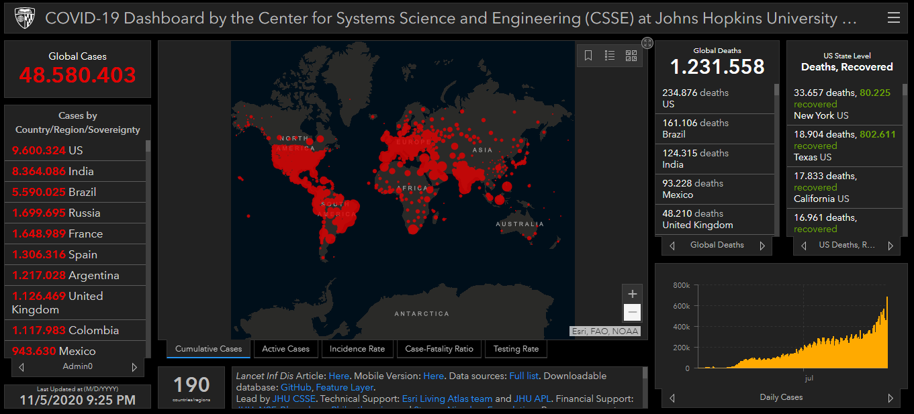Screen dimensions: 914x414
Task: Select United Kingdom in cases list
Action: (75, 303)
